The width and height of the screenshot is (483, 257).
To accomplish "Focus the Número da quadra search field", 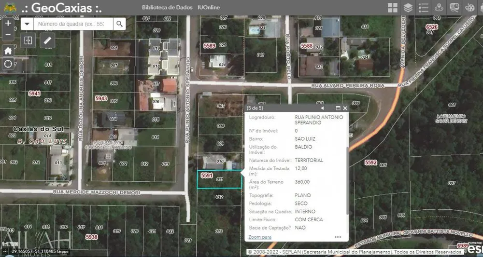I will (x=73, y=24).
